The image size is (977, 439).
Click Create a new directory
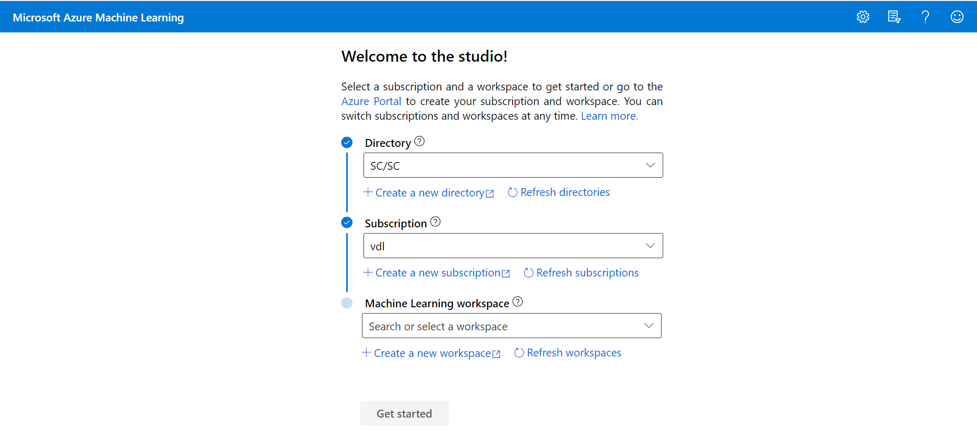click(429, 193)
